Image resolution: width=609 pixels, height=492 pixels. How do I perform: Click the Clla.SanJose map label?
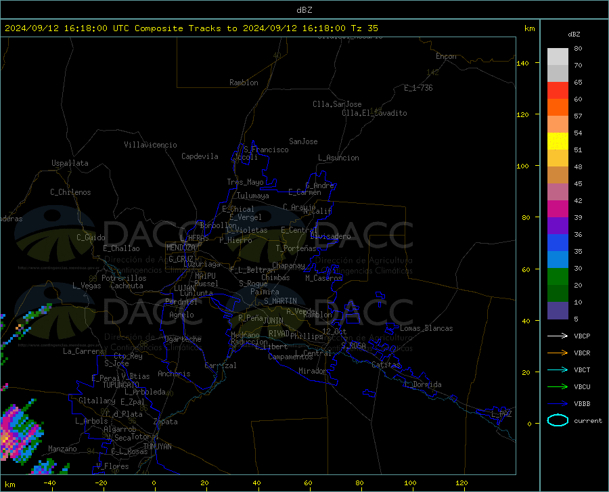[337, 104]
